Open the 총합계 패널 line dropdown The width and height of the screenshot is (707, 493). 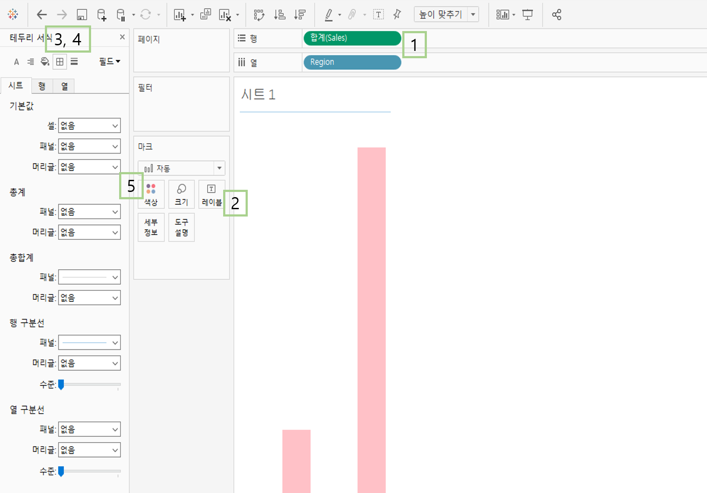tap(89, 277)
